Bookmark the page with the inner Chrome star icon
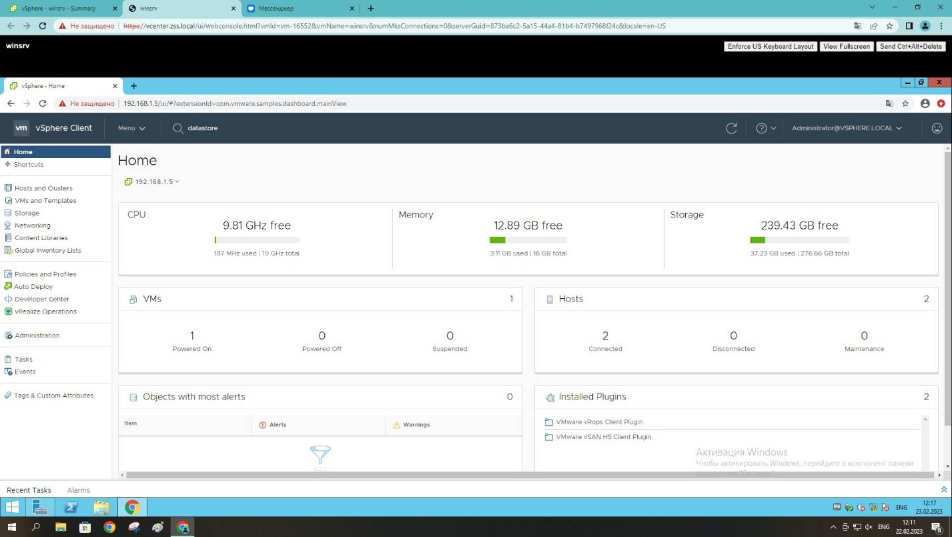This screenshot has height=537, width=952. pyautogui.click(x=905, y=104)
